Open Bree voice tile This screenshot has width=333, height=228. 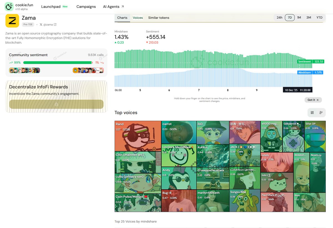(x=310, y=202)
